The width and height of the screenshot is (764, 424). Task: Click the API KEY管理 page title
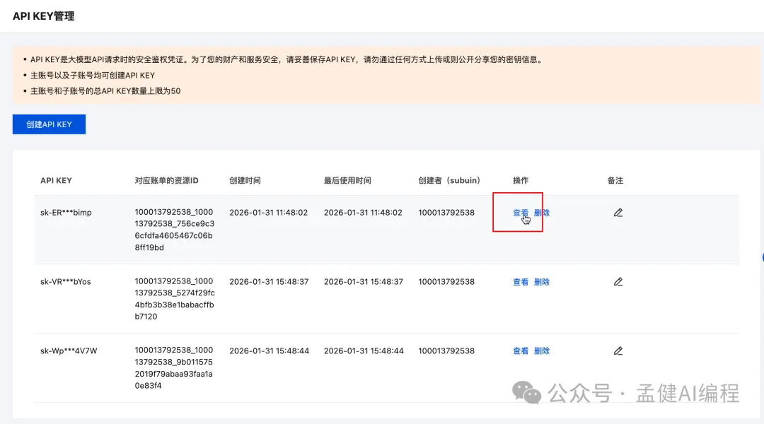click(x=43, y=16)
